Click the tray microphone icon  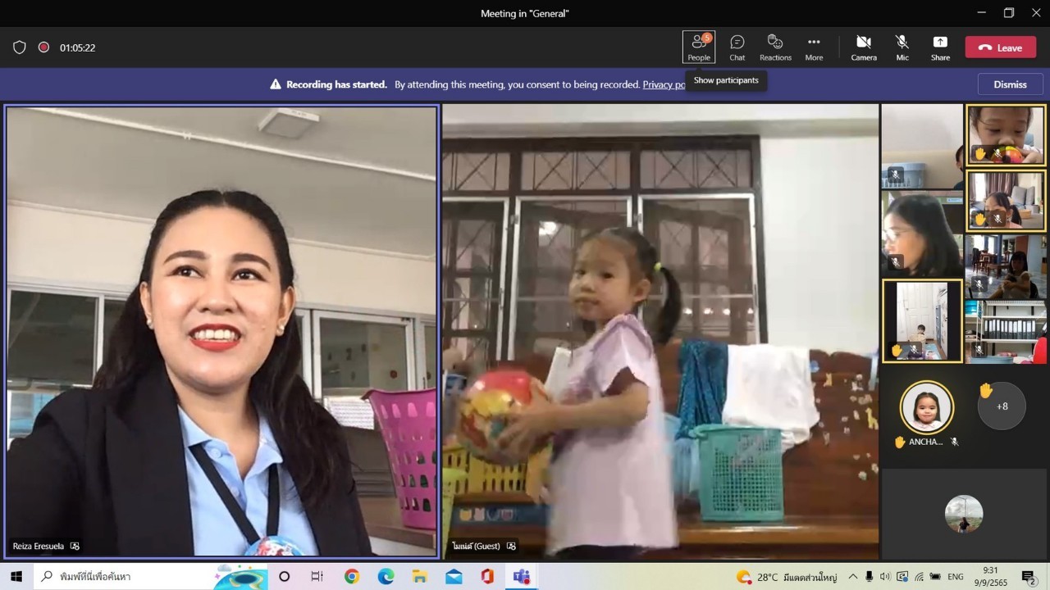(x=870, y=577)
